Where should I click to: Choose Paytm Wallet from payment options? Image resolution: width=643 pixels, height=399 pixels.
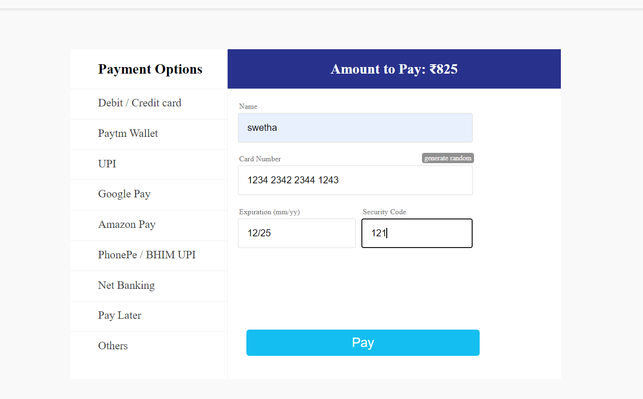(128, 134)
